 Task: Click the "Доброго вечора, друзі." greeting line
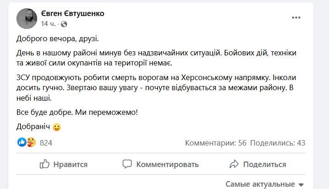(58, 39)
